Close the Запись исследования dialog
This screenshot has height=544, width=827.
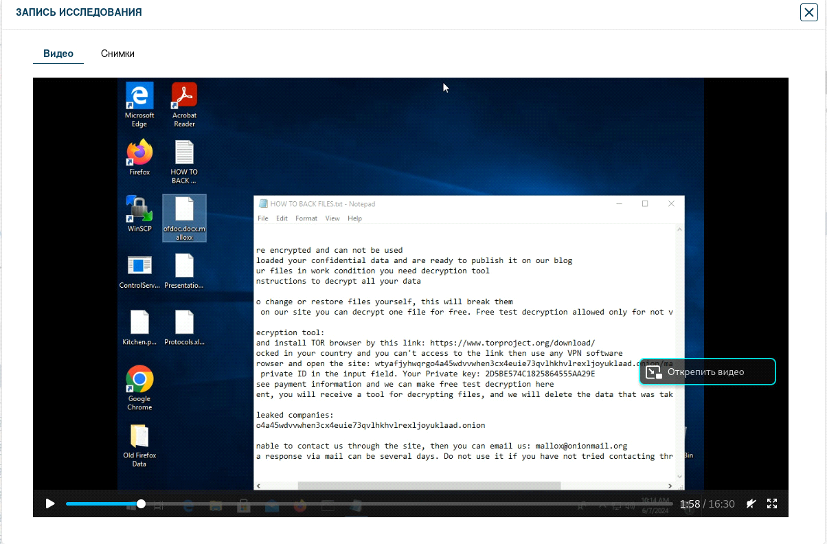[808, 12]
